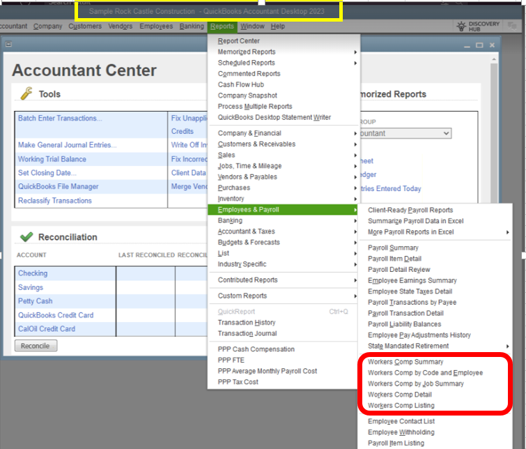Select Industry Specific menu item

coord(242,264)
